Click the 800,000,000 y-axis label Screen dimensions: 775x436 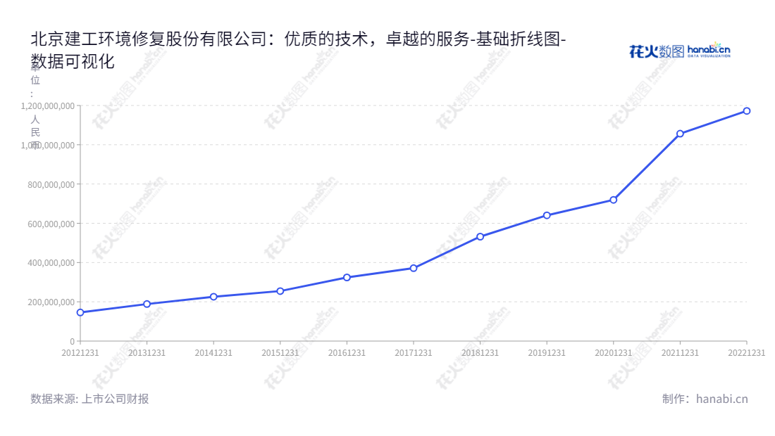click(x=51, y=184)
